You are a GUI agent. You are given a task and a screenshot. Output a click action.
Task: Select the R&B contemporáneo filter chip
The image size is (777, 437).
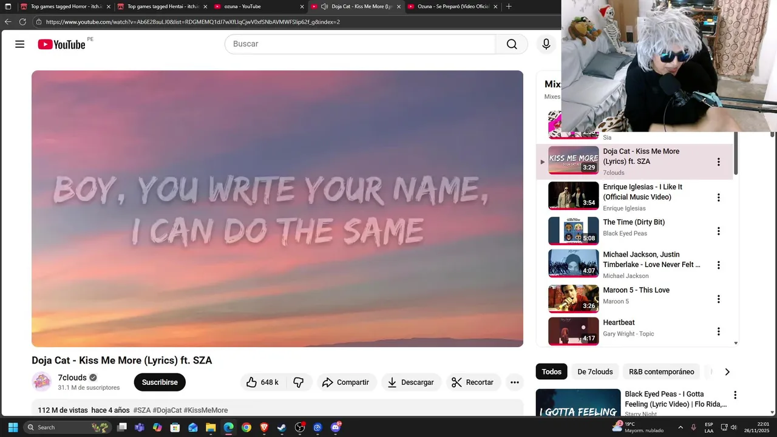pyautogui.click(x=661, y=371)
